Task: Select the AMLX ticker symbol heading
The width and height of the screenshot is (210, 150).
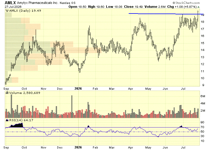Action: pyautogui.click(x=10, y=2)
